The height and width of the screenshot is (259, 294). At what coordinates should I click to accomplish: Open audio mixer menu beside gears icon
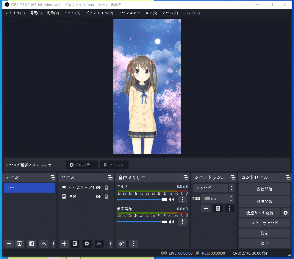134,244
